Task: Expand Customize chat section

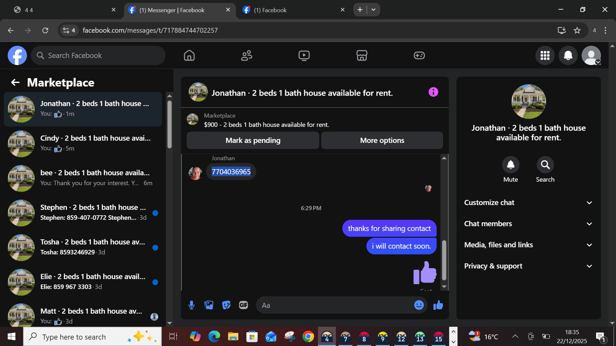Action: click(x=528, y=202)
